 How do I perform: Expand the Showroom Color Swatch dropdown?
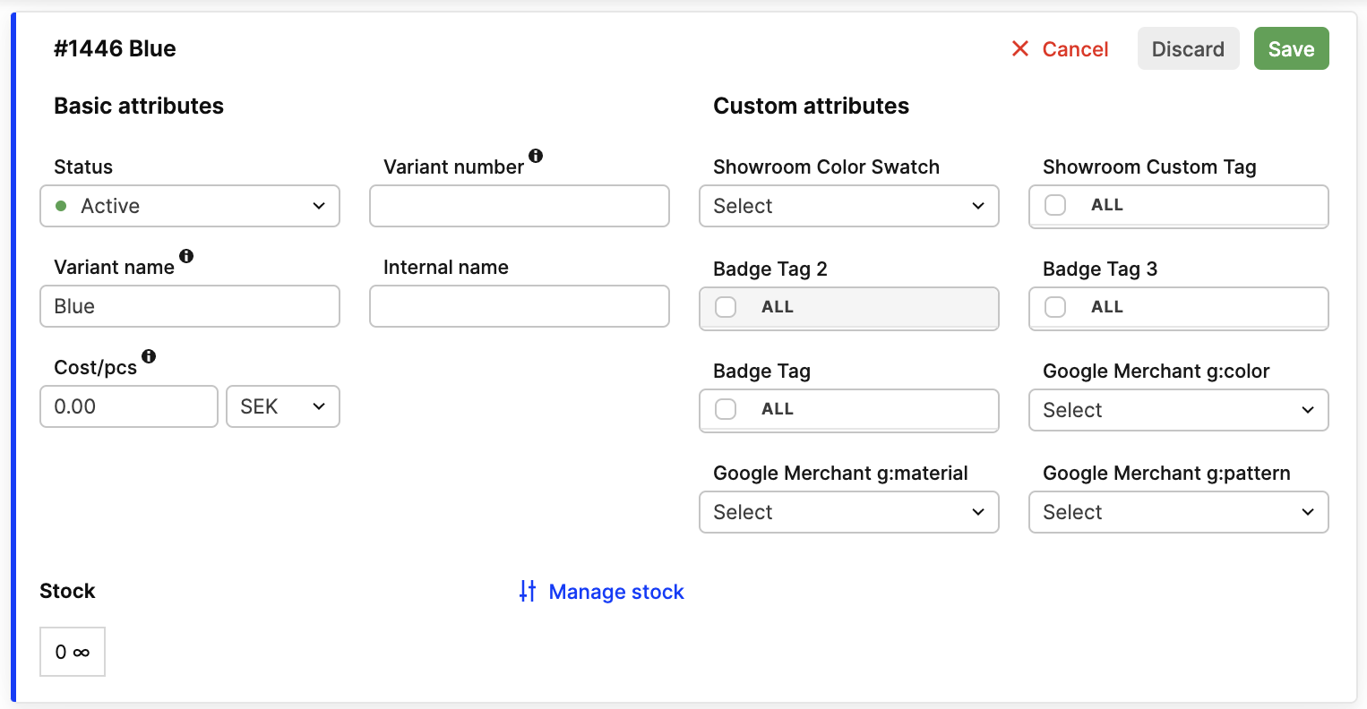848,206
